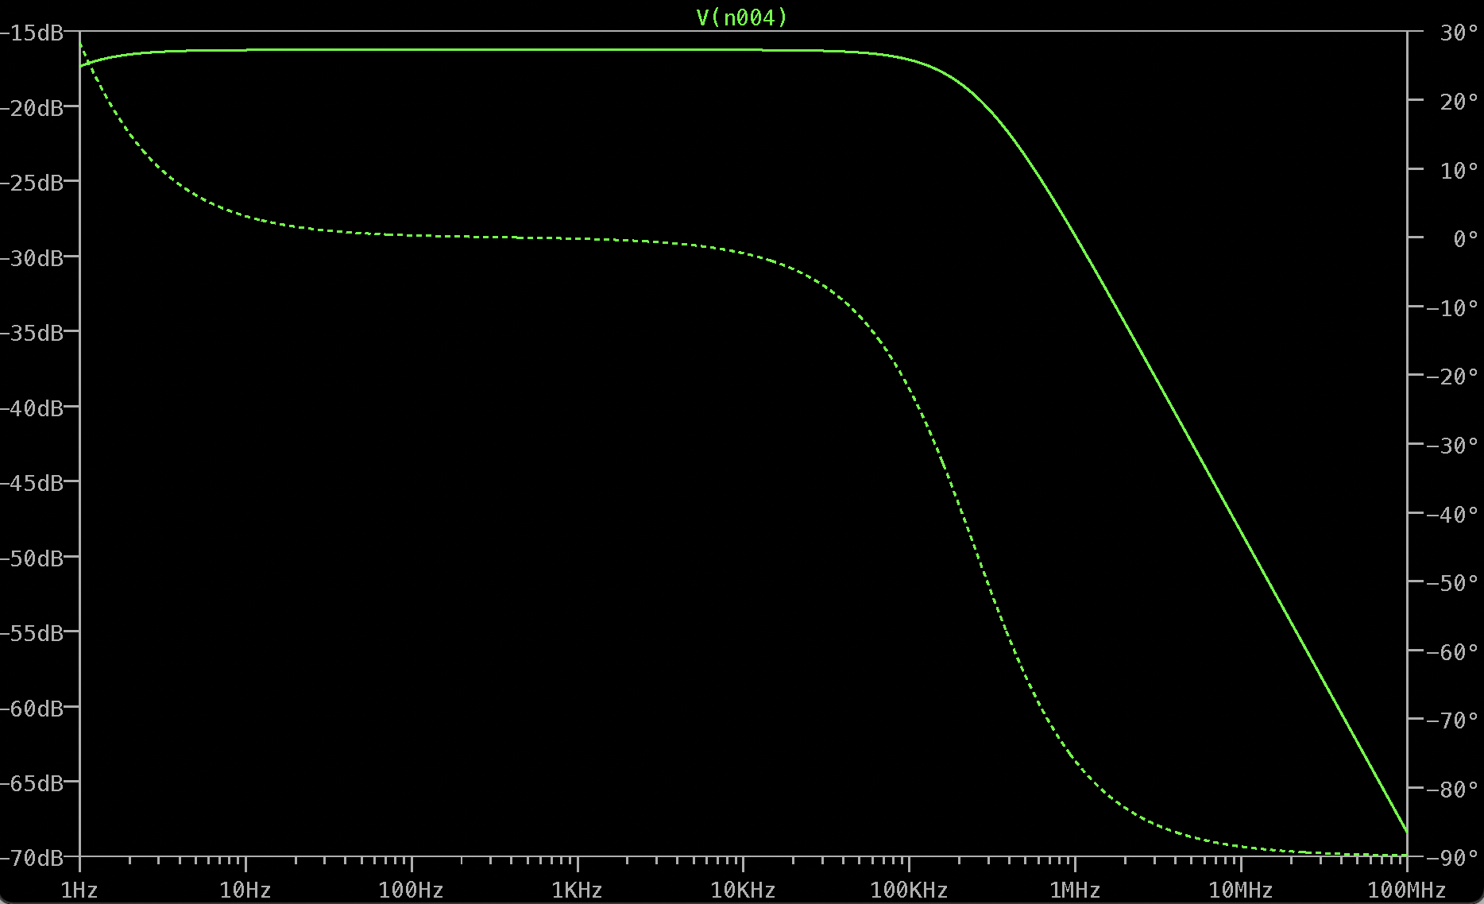1484x904 pixels.
Task: Select the 100Hz frequency label
Action: tap(411, 890)
